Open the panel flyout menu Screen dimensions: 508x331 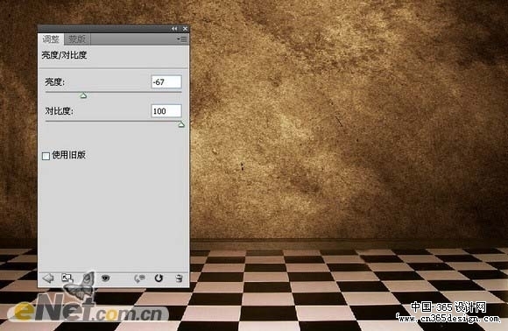tap(182, 39)
